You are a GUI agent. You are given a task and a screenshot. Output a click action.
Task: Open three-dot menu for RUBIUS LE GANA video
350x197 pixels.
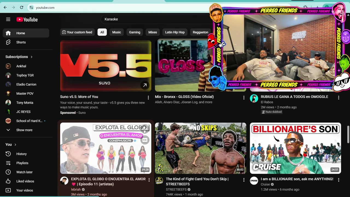(x=339, y=98)
